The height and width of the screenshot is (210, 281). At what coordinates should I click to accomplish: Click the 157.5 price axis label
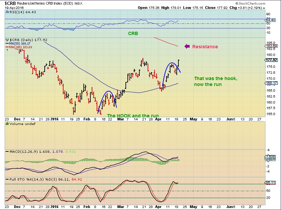coord(271,108)
